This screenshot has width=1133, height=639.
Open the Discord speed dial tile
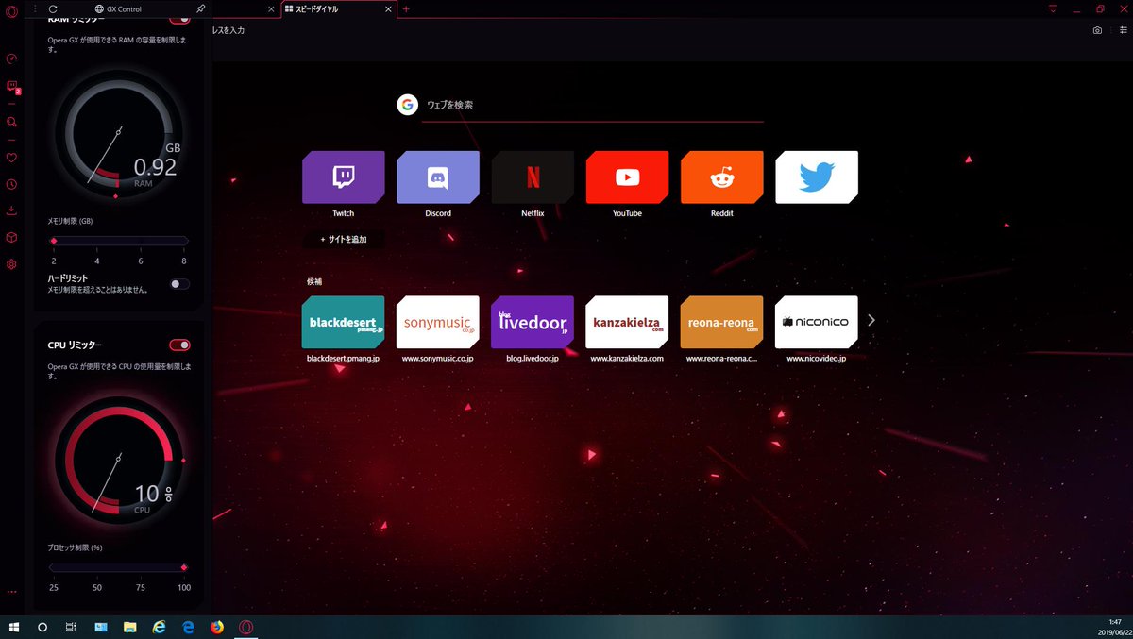pos(438,177)
